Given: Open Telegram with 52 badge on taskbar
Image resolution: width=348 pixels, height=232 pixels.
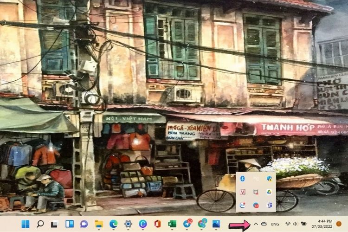Looking at the screenshot, I should pos(187,223).
